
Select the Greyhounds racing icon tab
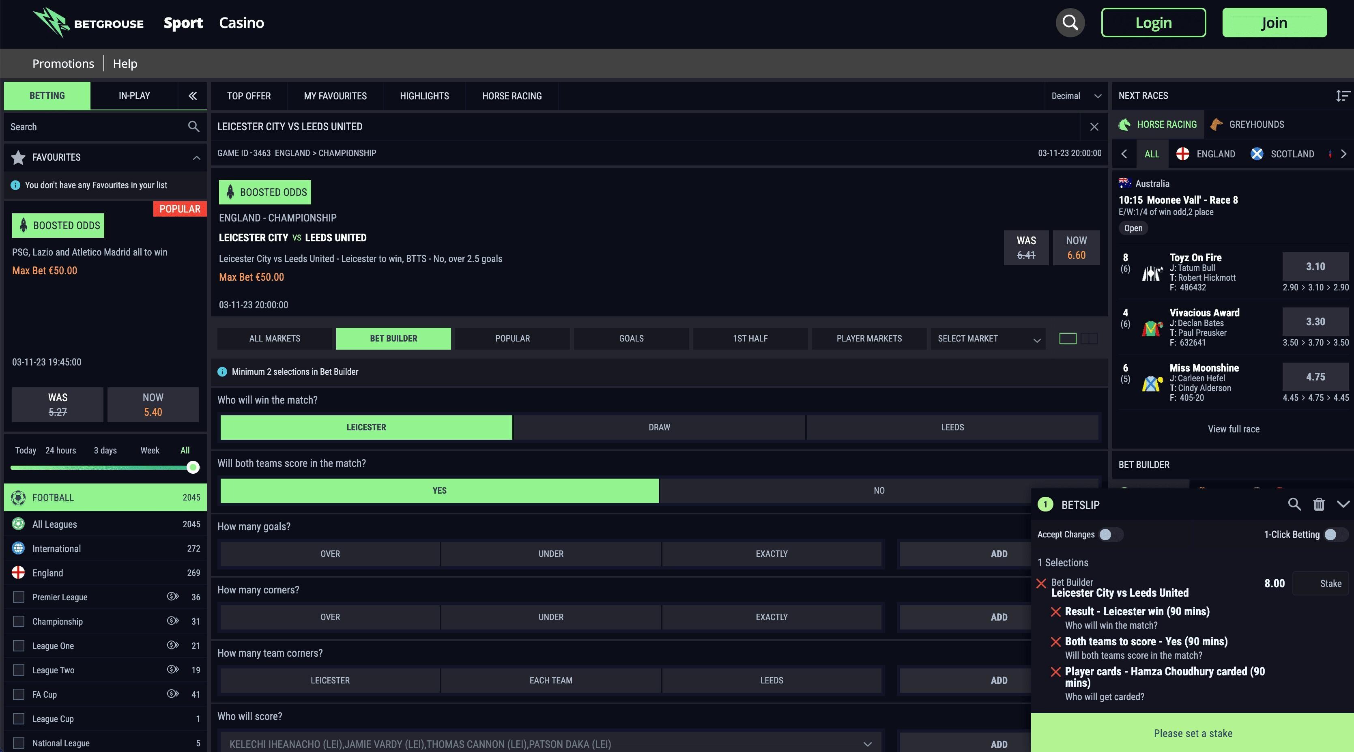(1247, 125)
